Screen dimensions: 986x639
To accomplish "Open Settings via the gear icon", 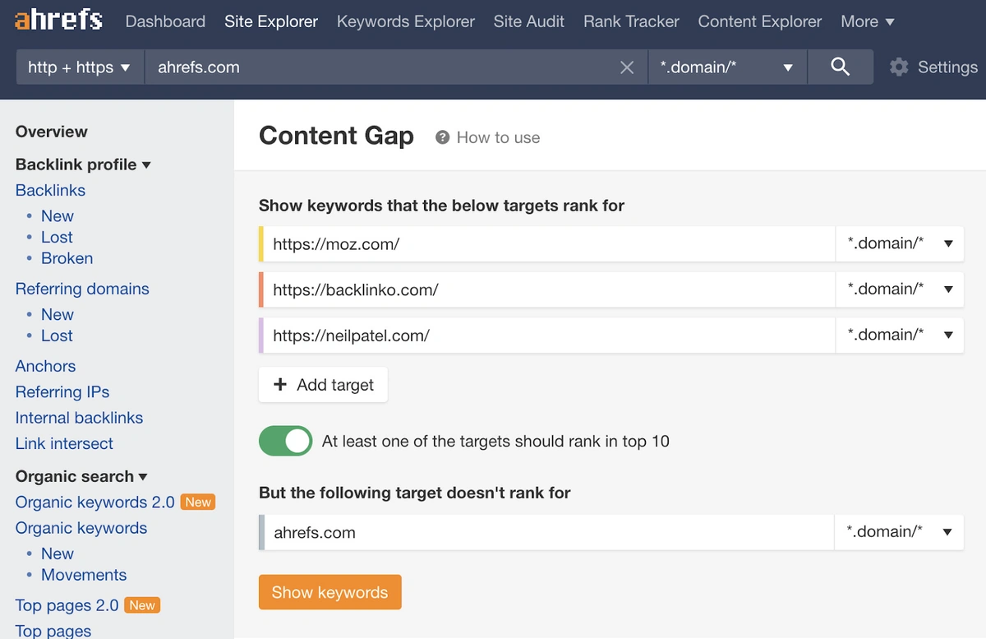I will [x=898, y=67].
